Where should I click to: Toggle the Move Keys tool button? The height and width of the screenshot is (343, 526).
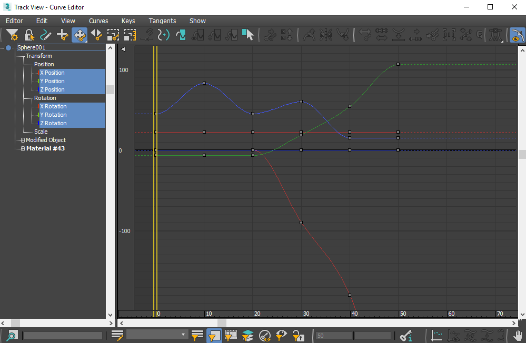click(x=80, y=35)
